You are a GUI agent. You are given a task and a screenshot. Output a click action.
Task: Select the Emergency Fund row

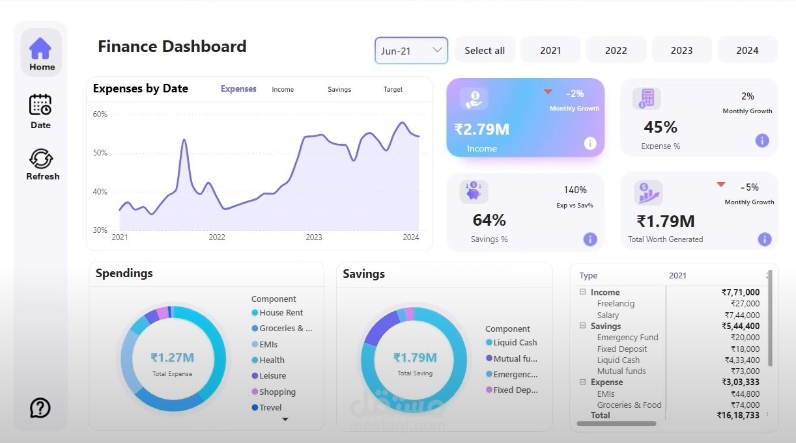pos(670,337)
